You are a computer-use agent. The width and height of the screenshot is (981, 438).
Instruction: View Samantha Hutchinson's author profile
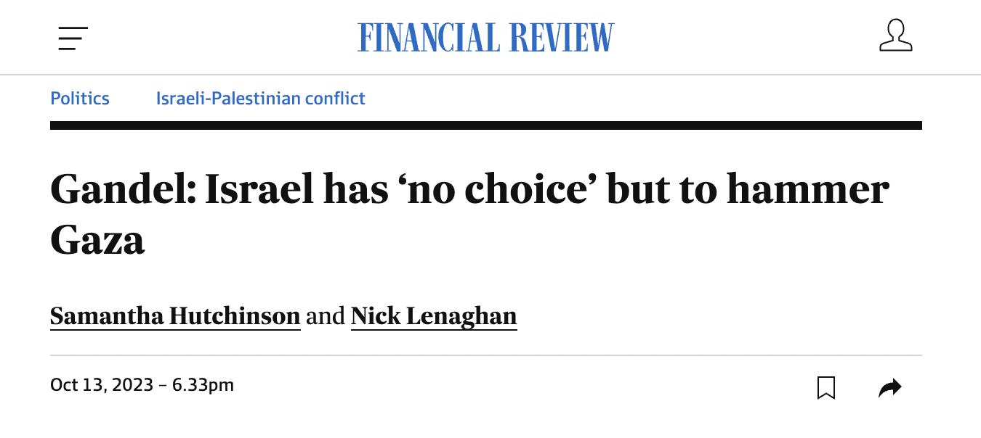(174, 315)
